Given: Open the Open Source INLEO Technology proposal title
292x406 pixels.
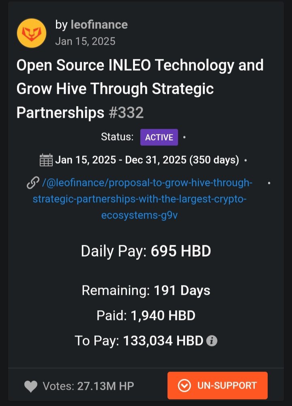Looking at the screenshot, I should (140, 89).
